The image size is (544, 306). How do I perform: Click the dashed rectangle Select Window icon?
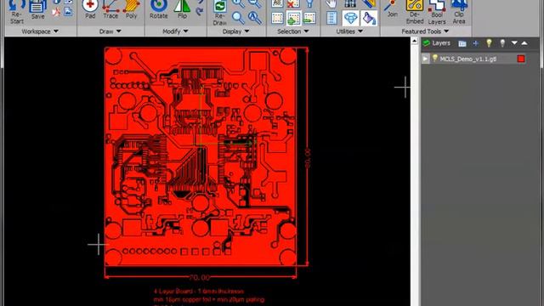coord(277,18)
